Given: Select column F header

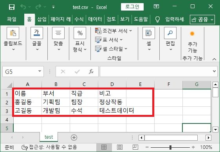Looking at the screenshot, I should [168, 84].
